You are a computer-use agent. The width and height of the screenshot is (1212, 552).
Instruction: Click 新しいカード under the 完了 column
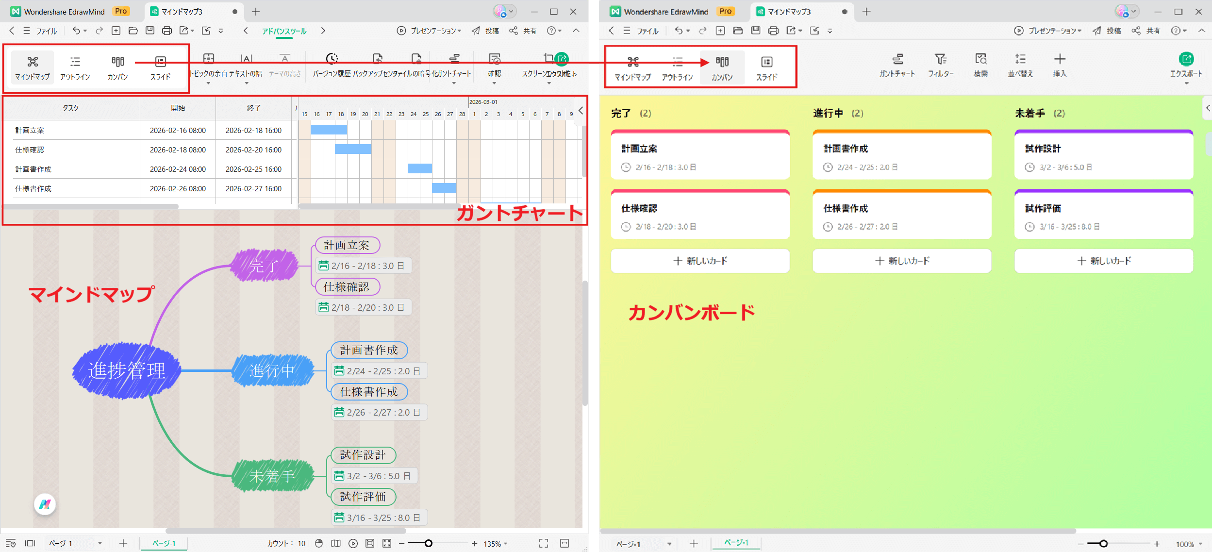click(700, 261)
